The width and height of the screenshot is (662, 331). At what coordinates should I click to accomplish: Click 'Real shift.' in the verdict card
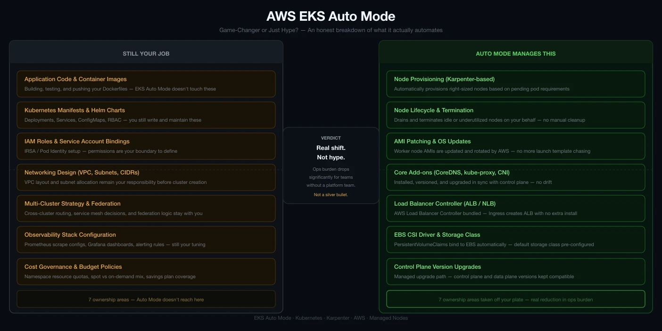(x=331, y=148)
